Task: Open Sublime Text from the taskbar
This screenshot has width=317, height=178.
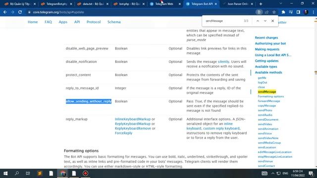Action: pos(40,174)
